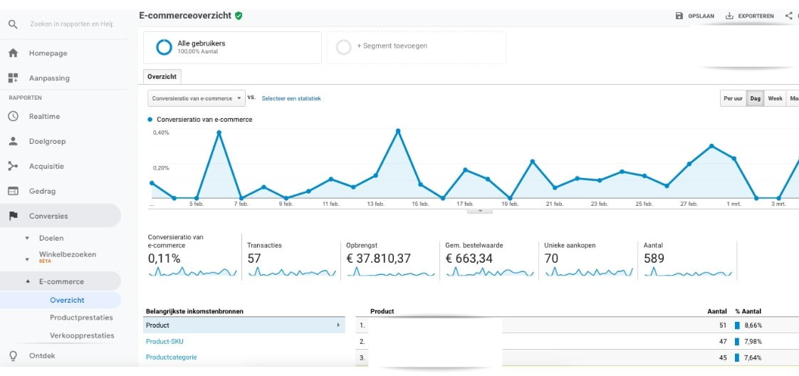Image resolution: width=799 pixels, height=376 pixels.
Task: Click the Conversies flag icon
Action: point(14,216)
